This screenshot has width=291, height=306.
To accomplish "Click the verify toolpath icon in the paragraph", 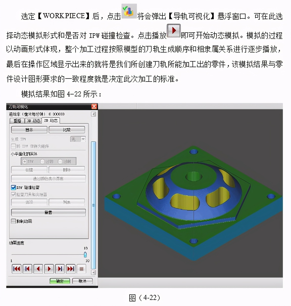I will point(129,11).
